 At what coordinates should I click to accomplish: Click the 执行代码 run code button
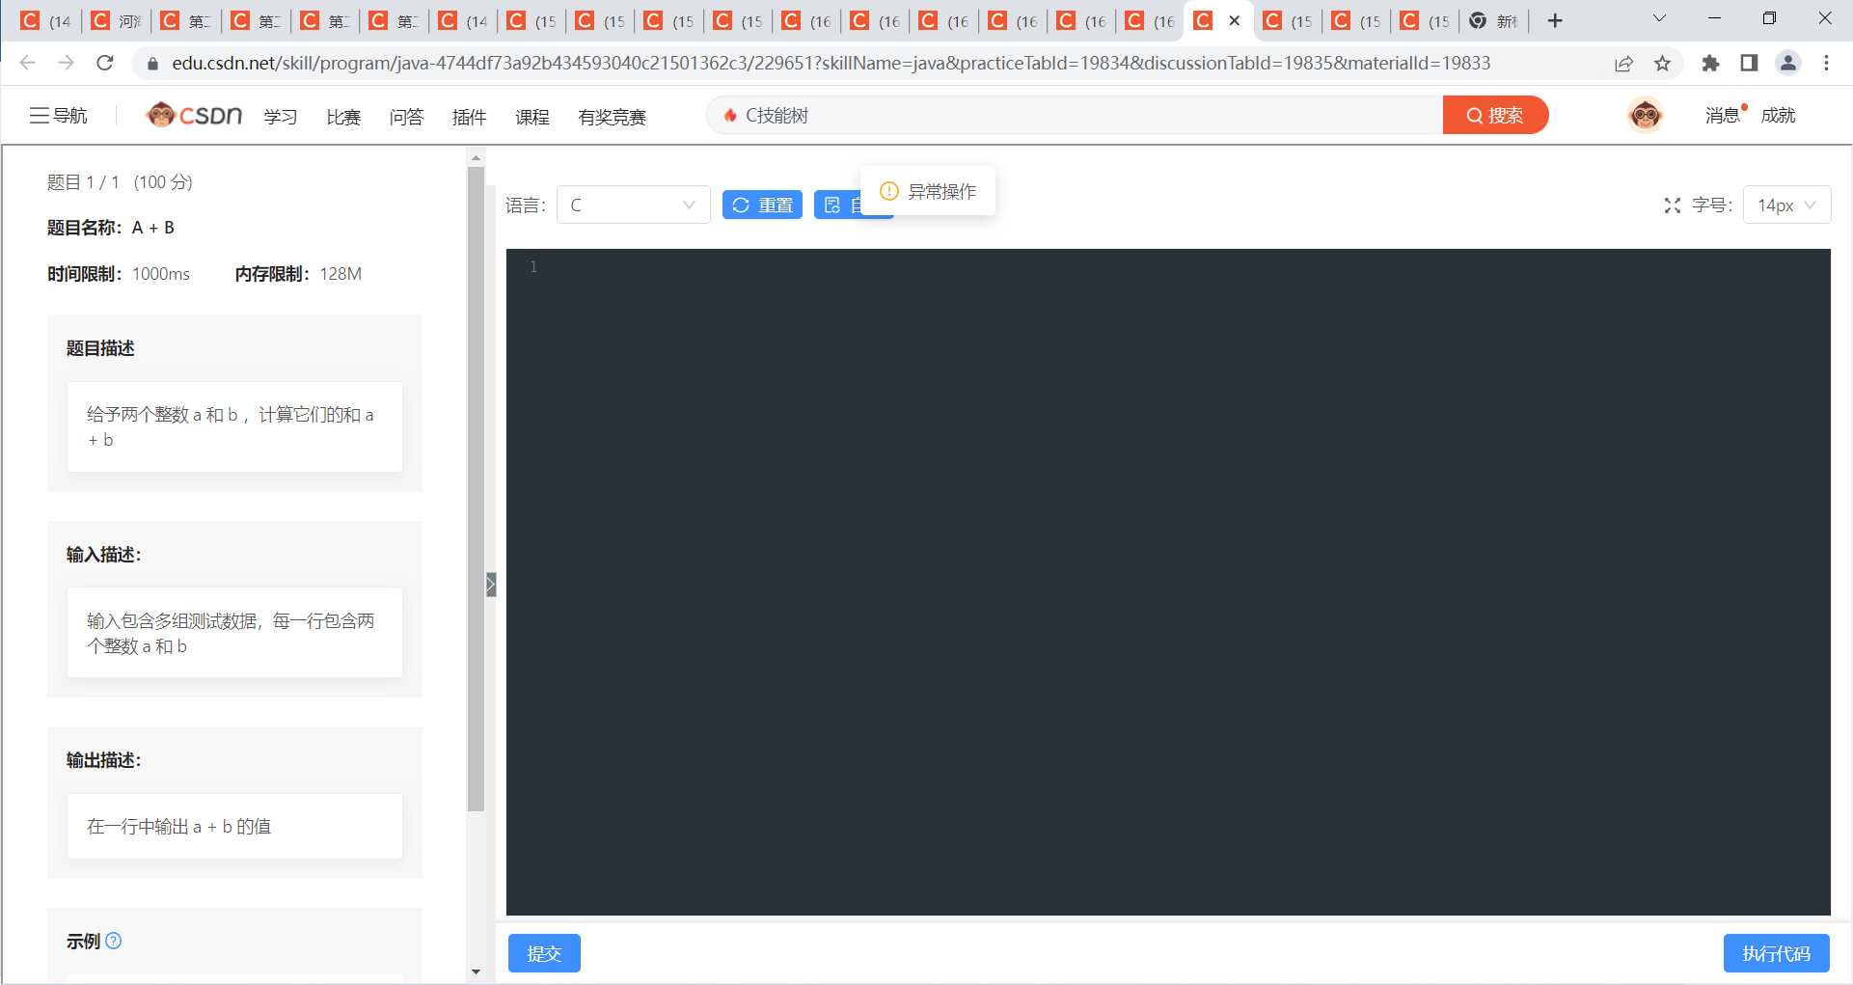click(x=1776, y=953)
